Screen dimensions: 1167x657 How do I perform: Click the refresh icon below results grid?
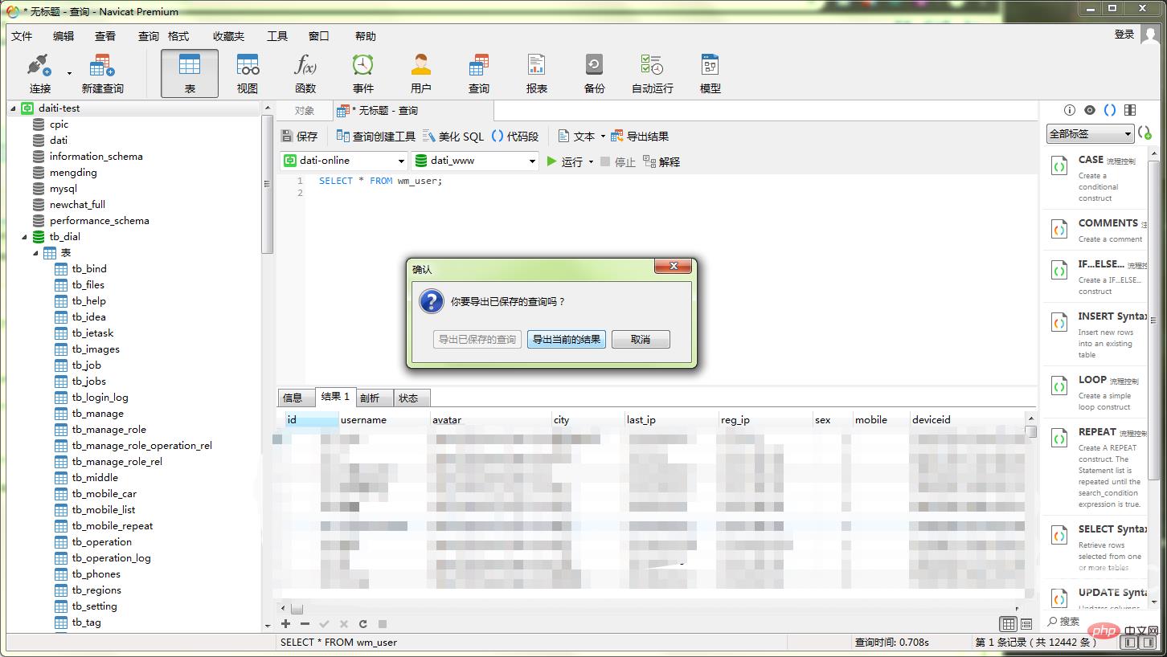pyautogui.click(x=363, y=623)
